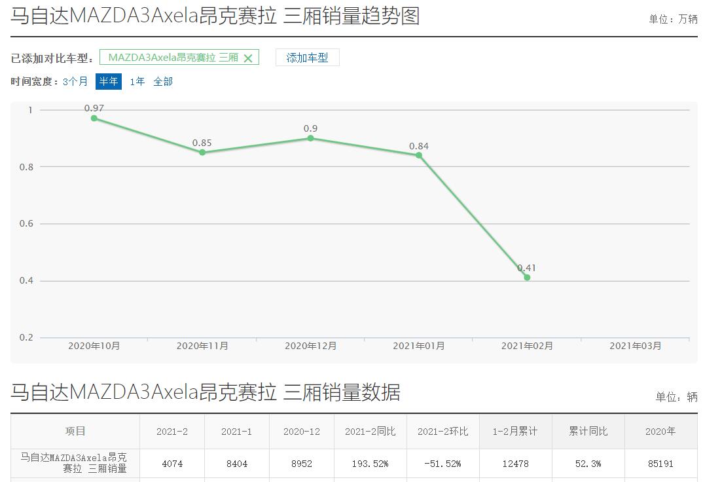703x482 pixels.
Task: Remove MAZDA3 Axela comparison model with X icon
Action: click(248, 58)
